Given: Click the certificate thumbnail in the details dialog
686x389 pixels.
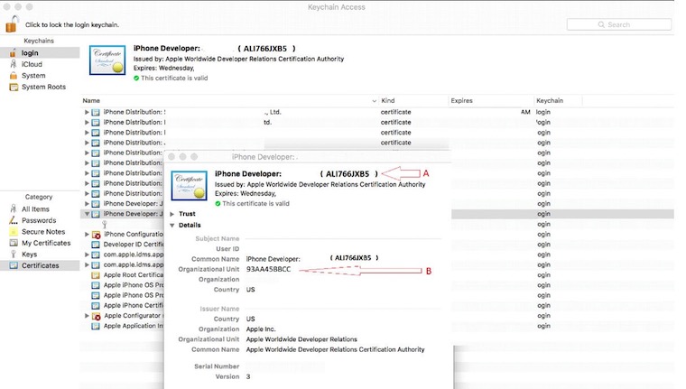Looking at the screenshot, I should (x=189, y=185).
